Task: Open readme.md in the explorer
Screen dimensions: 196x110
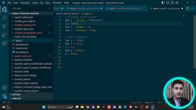Action: click(x=31, y=48)
